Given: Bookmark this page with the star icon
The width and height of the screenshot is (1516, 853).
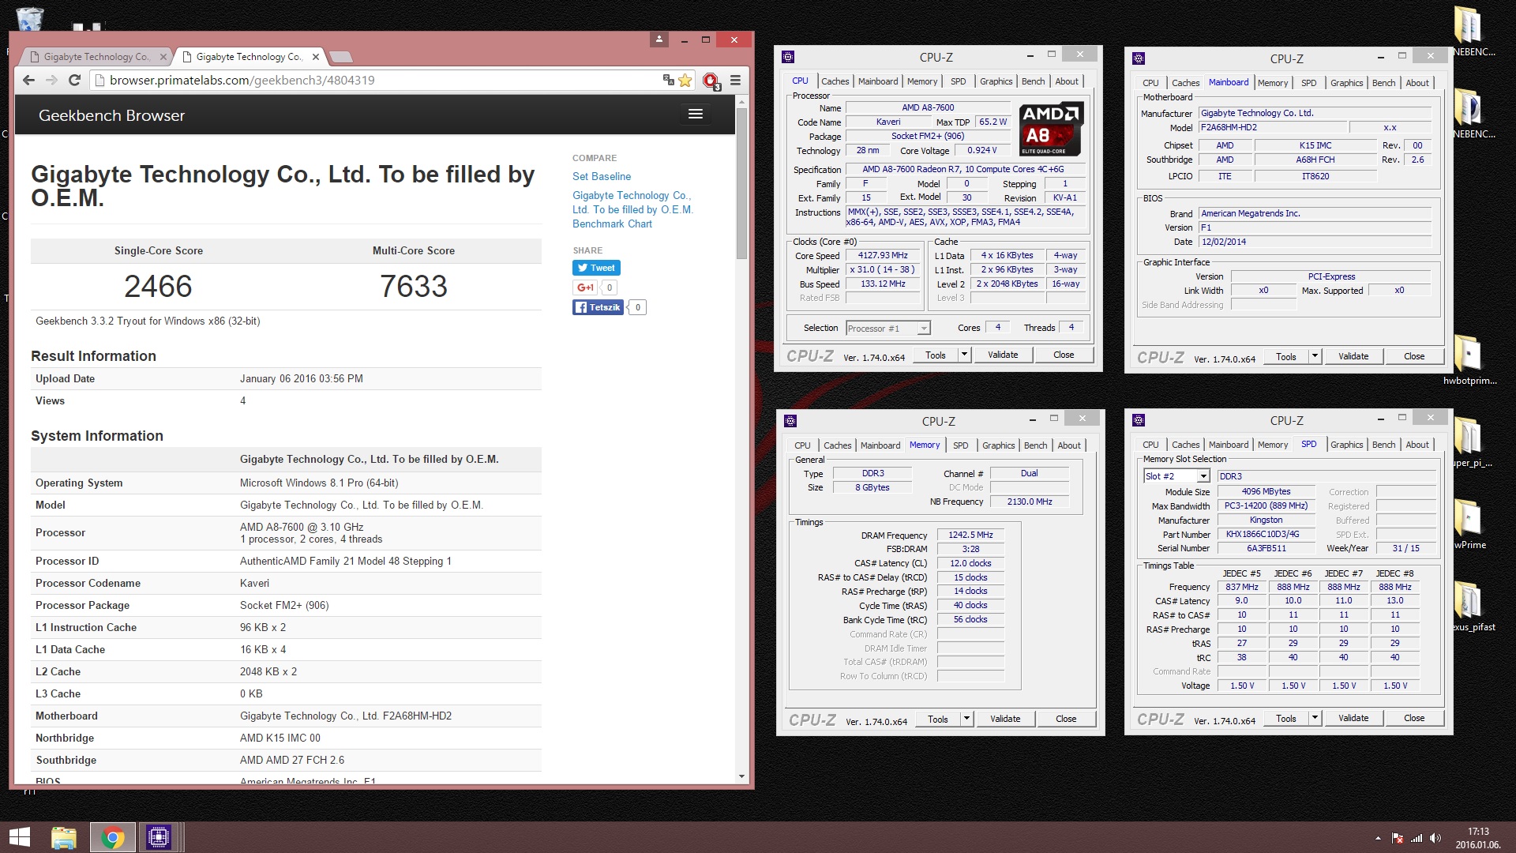Looking at the screenshot, I should (685, 80).
